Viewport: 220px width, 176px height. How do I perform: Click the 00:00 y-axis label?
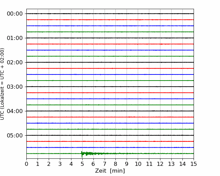click(x=15, y=14)
